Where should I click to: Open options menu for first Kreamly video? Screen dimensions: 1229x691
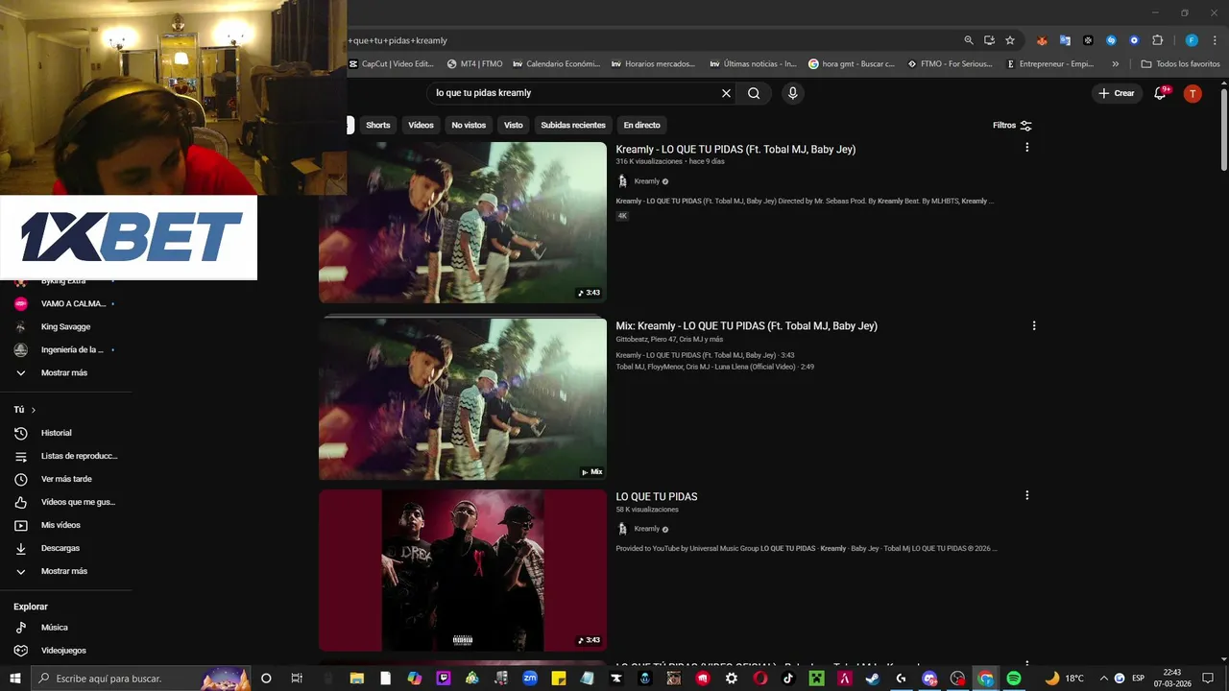(x=1026, y=148)
